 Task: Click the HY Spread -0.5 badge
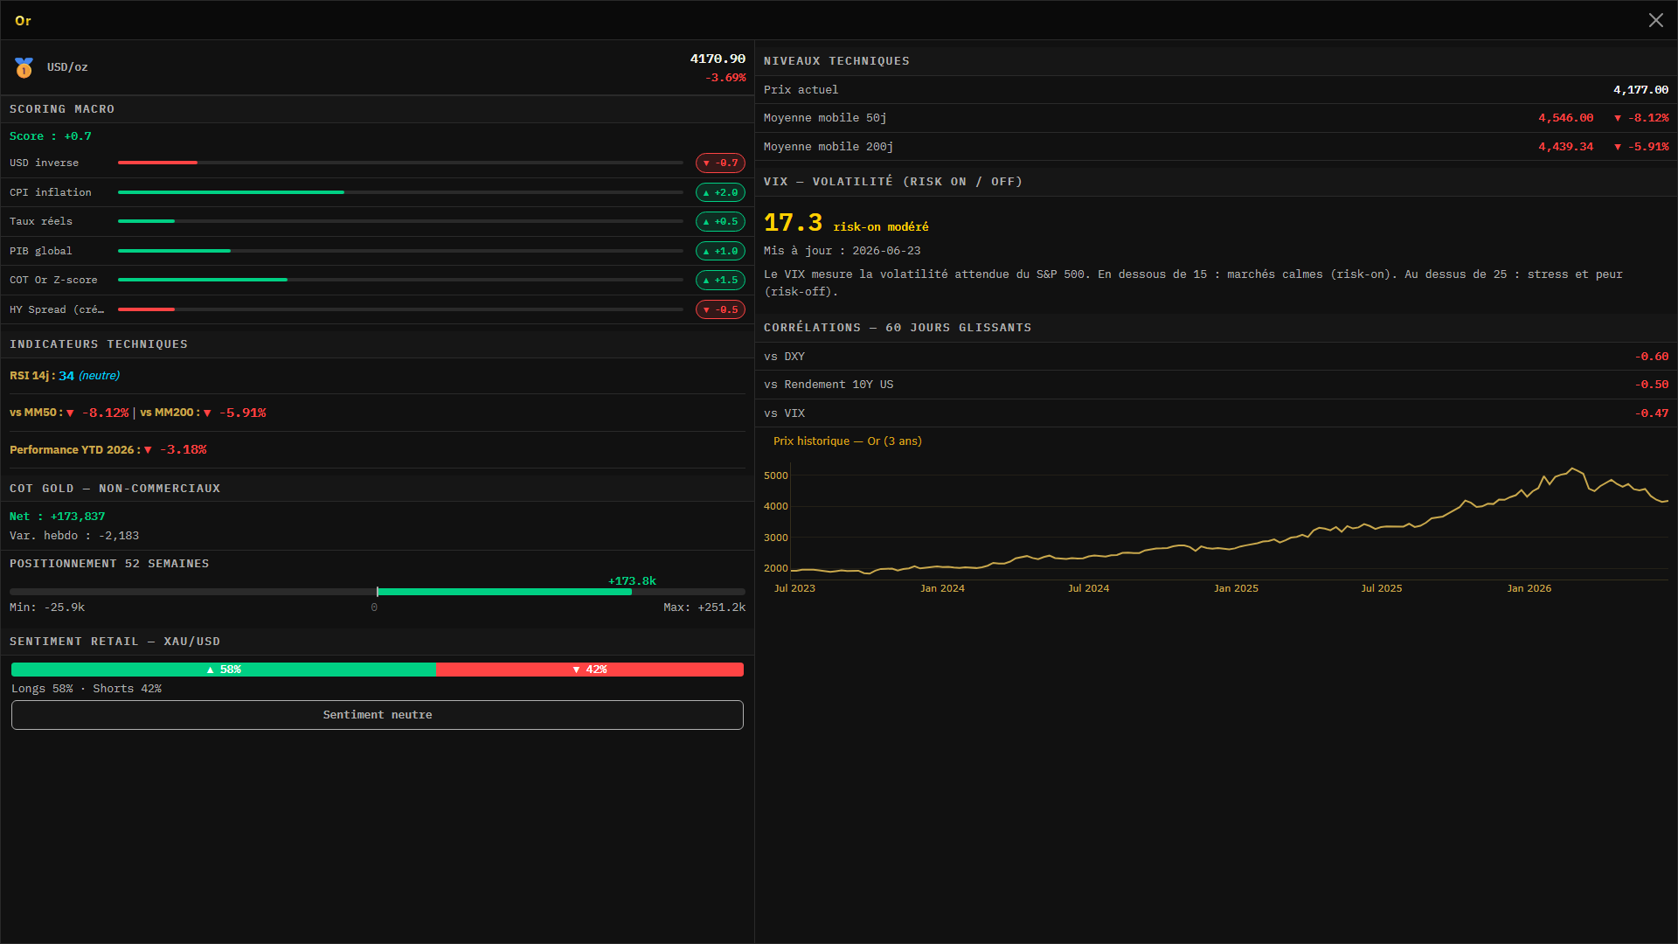point(720,309)
